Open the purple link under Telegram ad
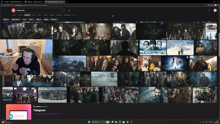 pos(48,114)
